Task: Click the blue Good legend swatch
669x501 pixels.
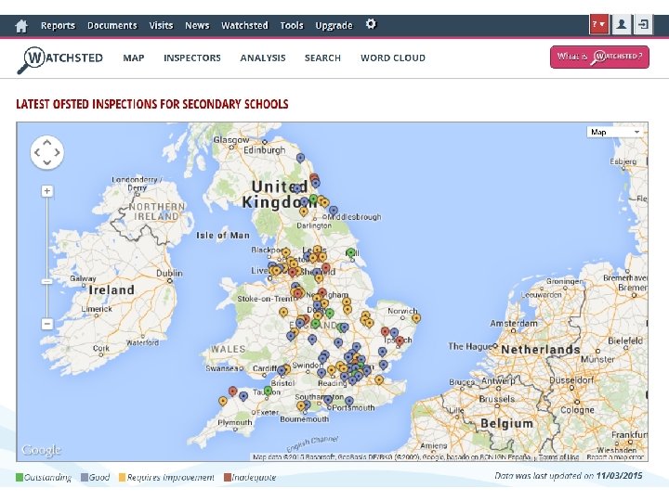Action: tap(85, 477)
